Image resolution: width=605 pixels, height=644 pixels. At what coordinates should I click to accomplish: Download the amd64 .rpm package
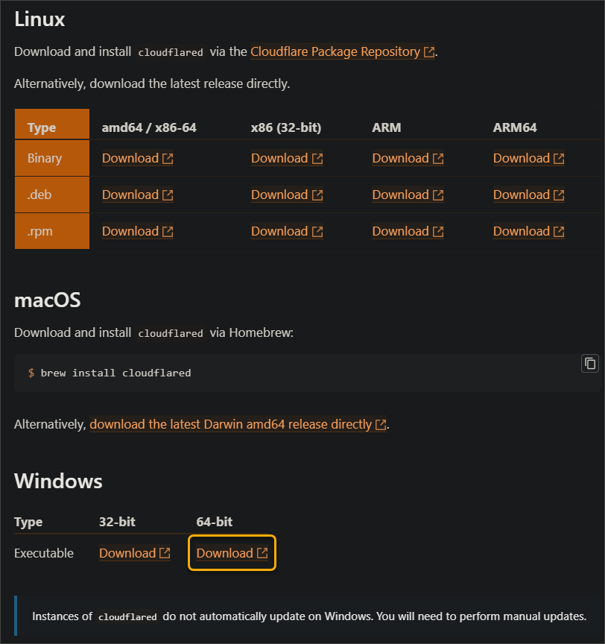click(x=138, y=231)
